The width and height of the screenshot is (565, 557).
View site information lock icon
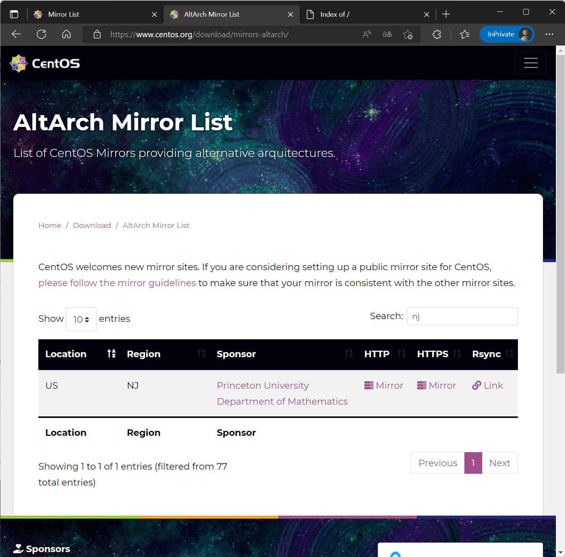[97, 34]
